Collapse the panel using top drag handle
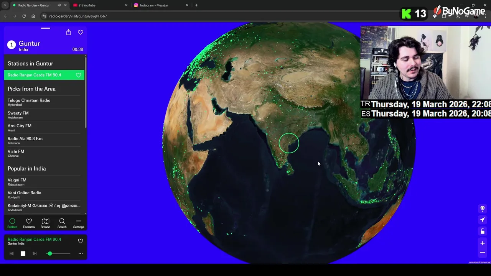This screenshot has width=491, height=276. pyautogui.click(x=45, y=28)
